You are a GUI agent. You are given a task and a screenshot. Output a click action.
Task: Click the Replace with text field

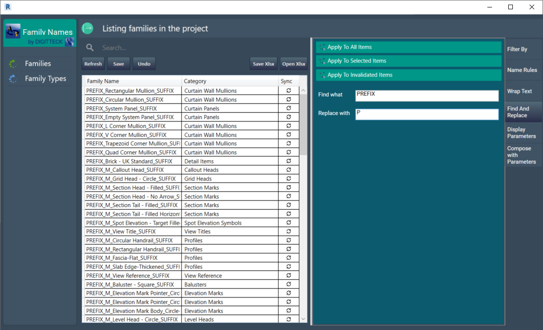click(427, 114)
